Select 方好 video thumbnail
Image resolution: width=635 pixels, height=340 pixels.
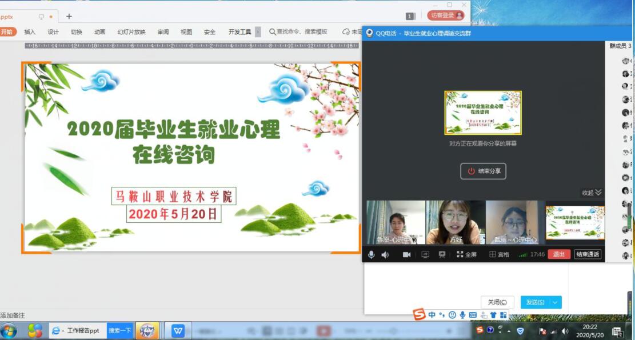click(x=456, y=223)
